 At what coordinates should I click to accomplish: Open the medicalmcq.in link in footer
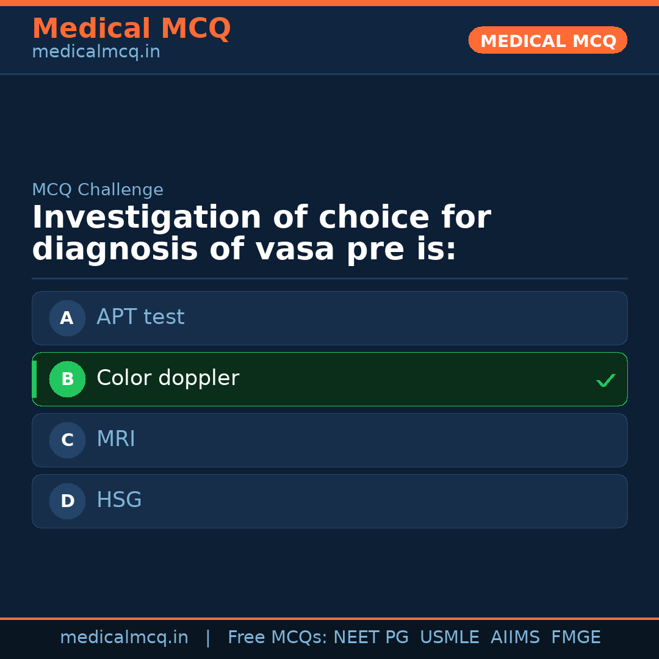(124, 637)
